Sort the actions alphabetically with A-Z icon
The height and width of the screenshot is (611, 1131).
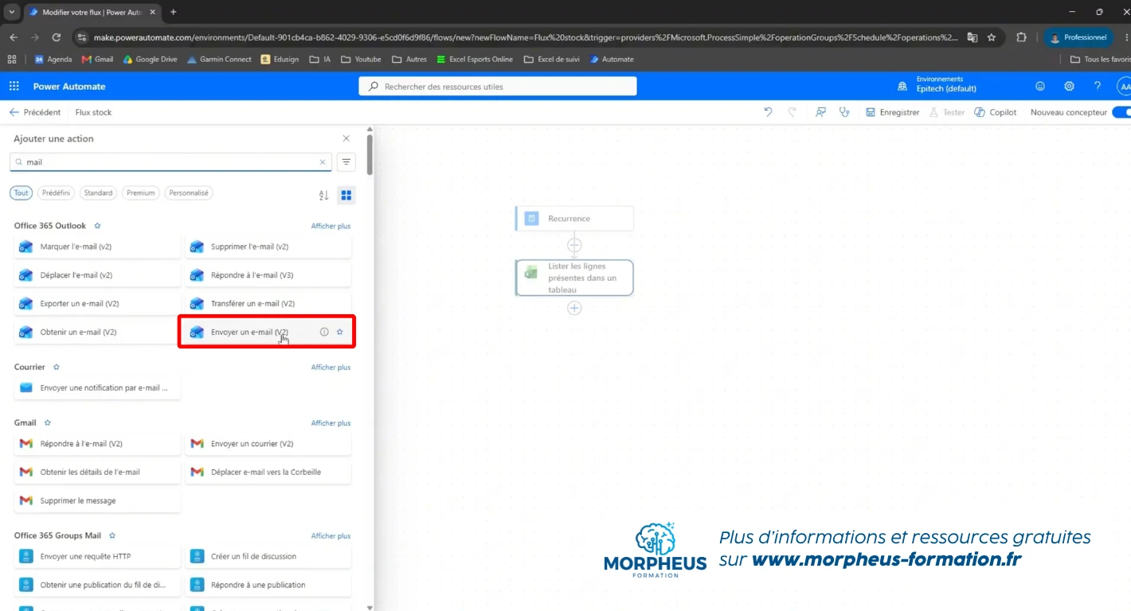pyautogui.click(x=323, y=195)
